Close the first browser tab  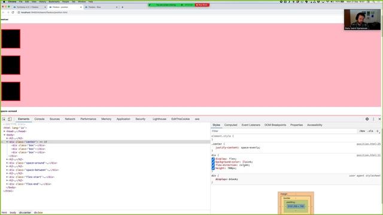click(x=45, y=7)
